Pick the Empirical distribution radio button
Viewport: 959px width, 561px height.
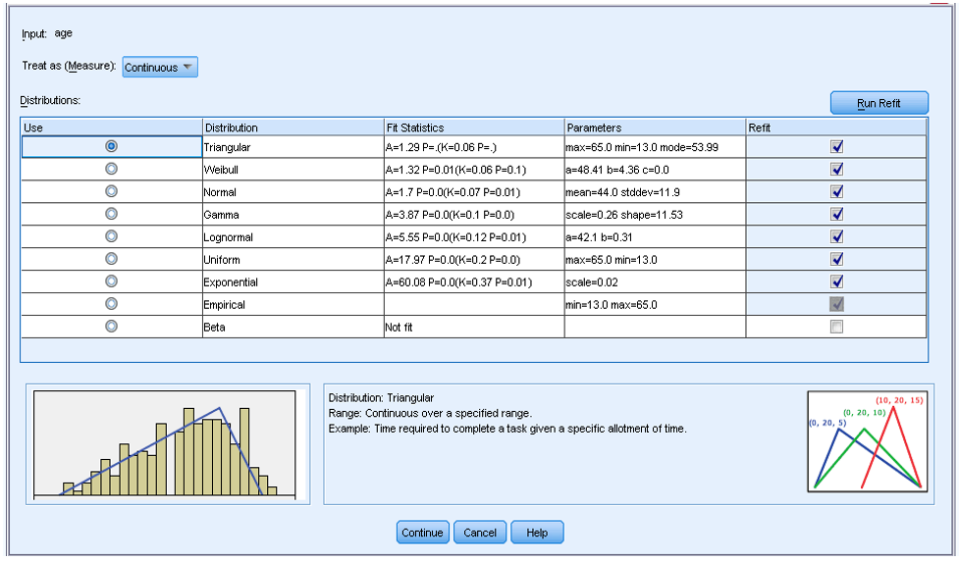tap(111, 304)
